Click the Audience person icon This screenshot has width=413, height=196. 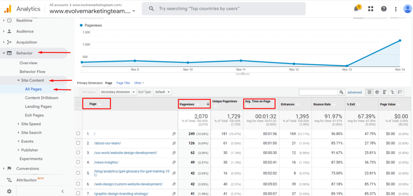[9, 31]
